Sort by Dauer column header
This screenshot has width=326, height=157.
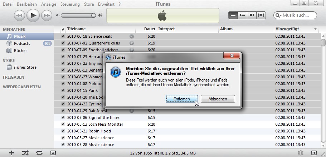[146, 29]
